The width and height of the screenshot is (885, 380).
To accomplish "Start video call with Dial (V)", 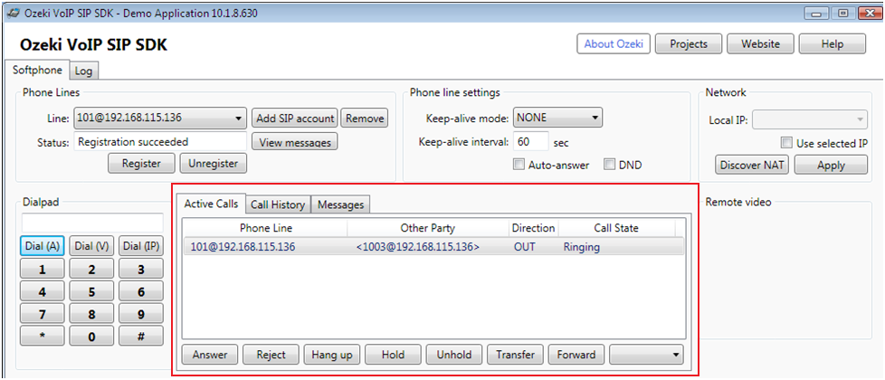I will click(x=92, y=245).
